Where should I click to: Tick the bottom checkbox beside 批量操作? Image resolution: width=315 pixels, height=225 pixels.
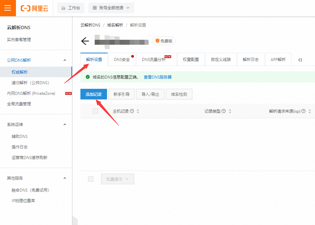point(91,179)
